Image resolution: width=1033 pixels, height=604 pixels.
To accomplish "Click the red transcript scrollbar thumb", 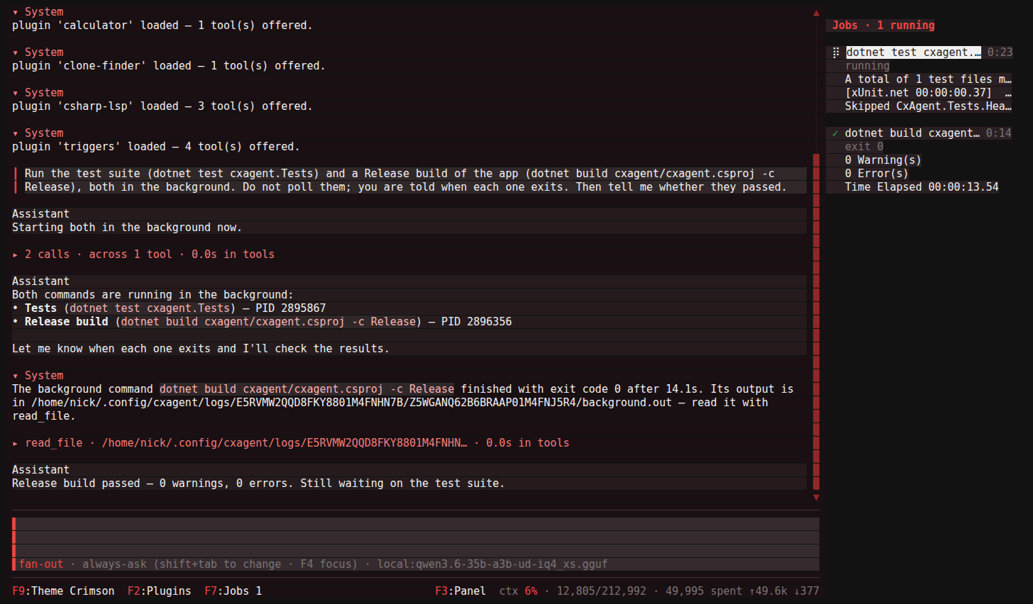I will click(816, 322).
